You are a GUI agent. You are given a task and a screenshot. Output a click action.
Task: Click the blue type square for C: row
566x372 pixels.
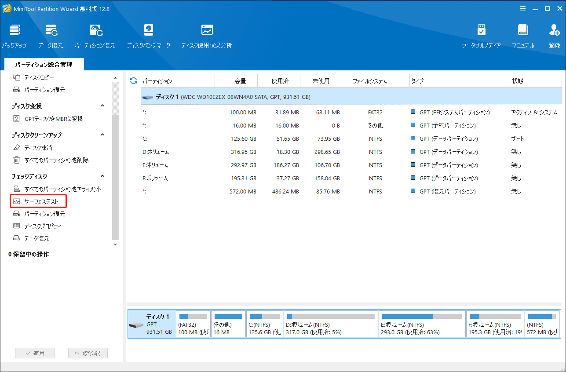(413, 139)
